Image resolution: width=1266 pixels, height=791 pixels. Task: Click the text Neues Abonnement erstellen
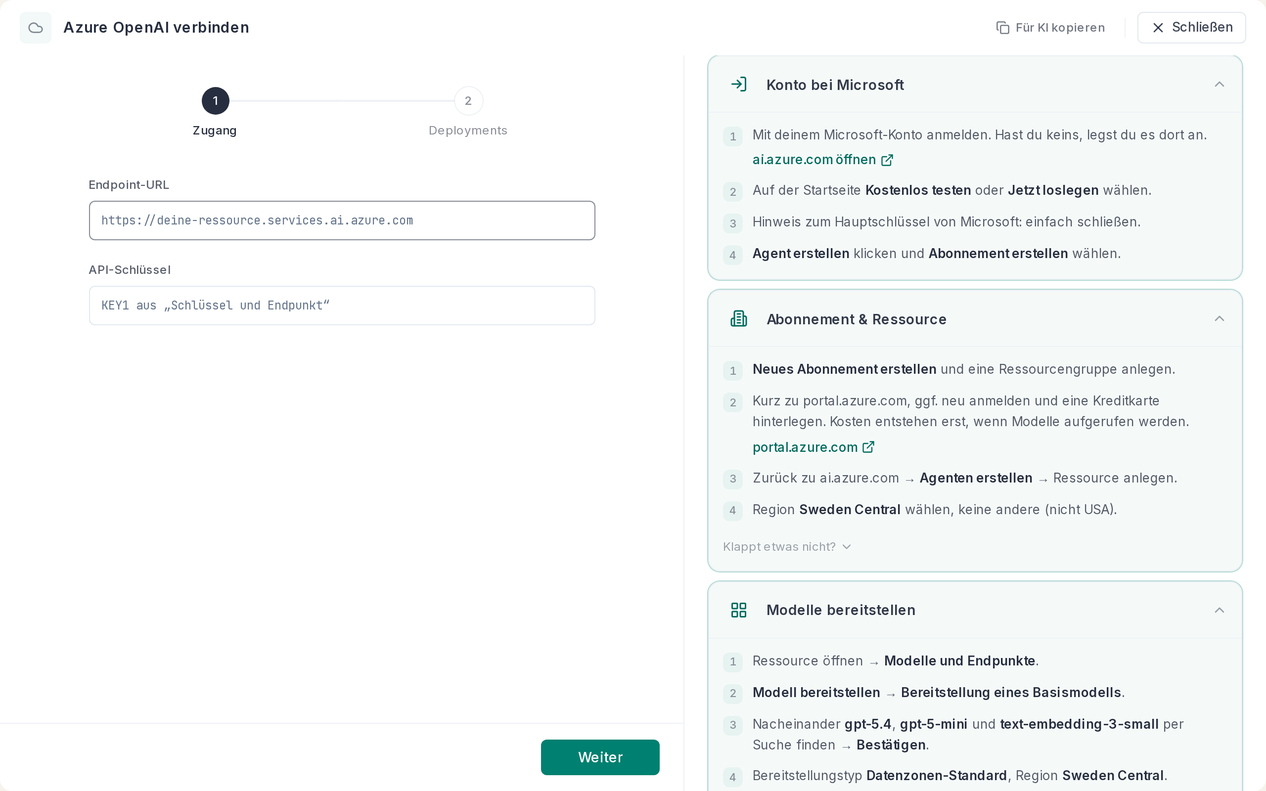844,369
